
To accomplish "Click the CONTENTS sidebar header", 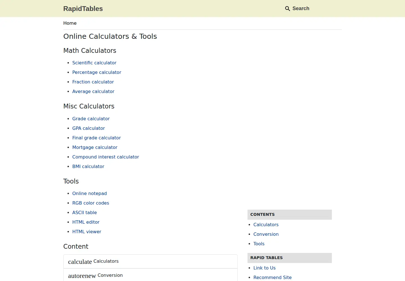I will 290,215.
